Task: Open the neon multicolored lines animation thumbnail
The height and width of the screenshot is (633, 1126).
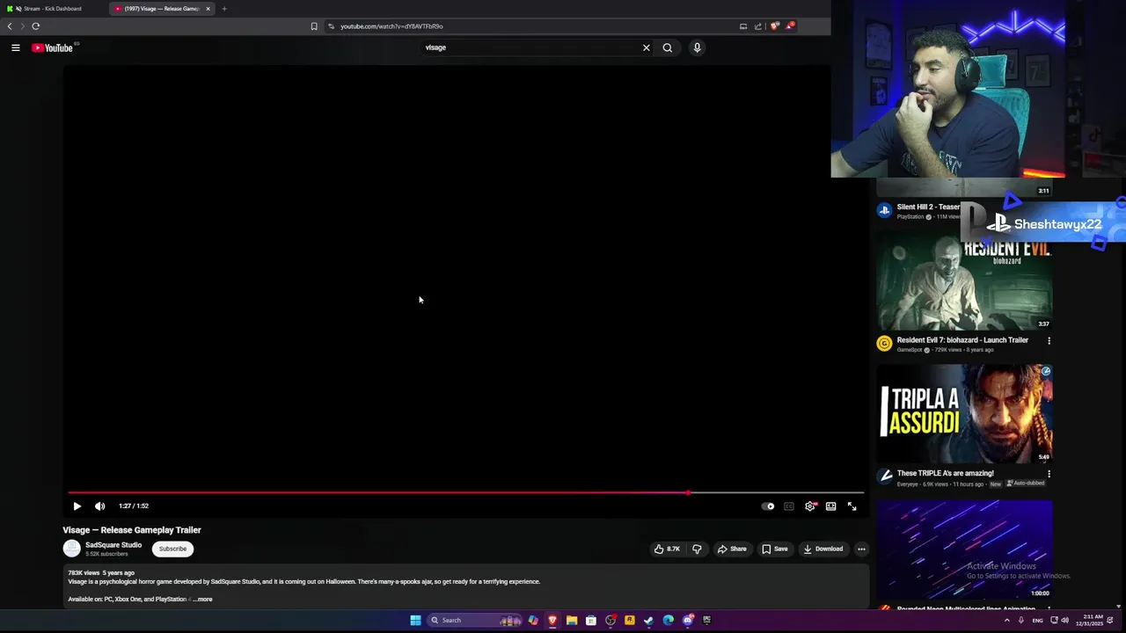Action: click(964, 549)
